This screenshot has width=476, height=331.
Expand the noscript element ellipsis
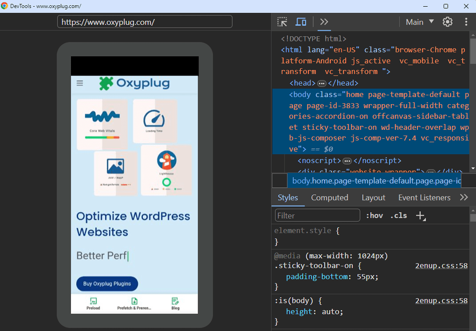point(347,160)
